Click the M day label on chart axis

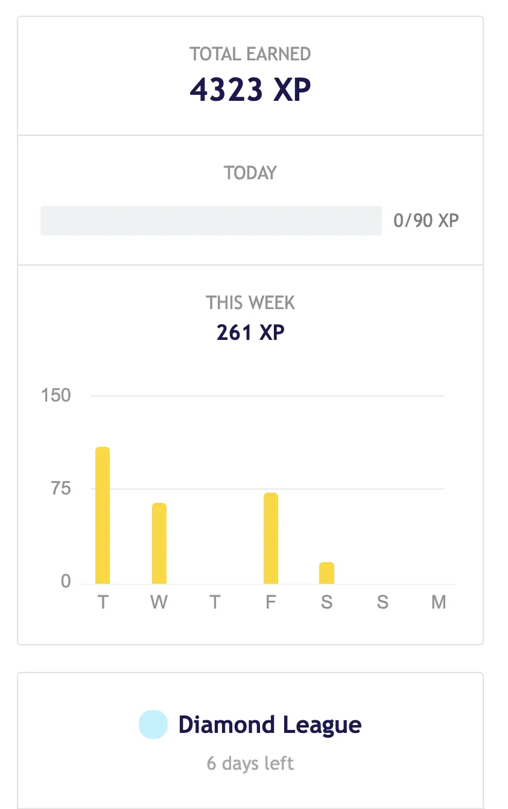(x=439, y=602)
